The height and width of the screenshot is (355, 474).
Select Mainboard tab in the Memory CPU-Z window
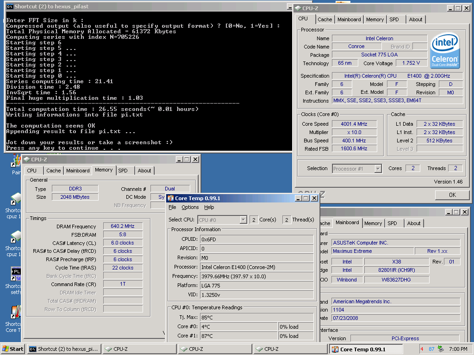tap(78, 171)
